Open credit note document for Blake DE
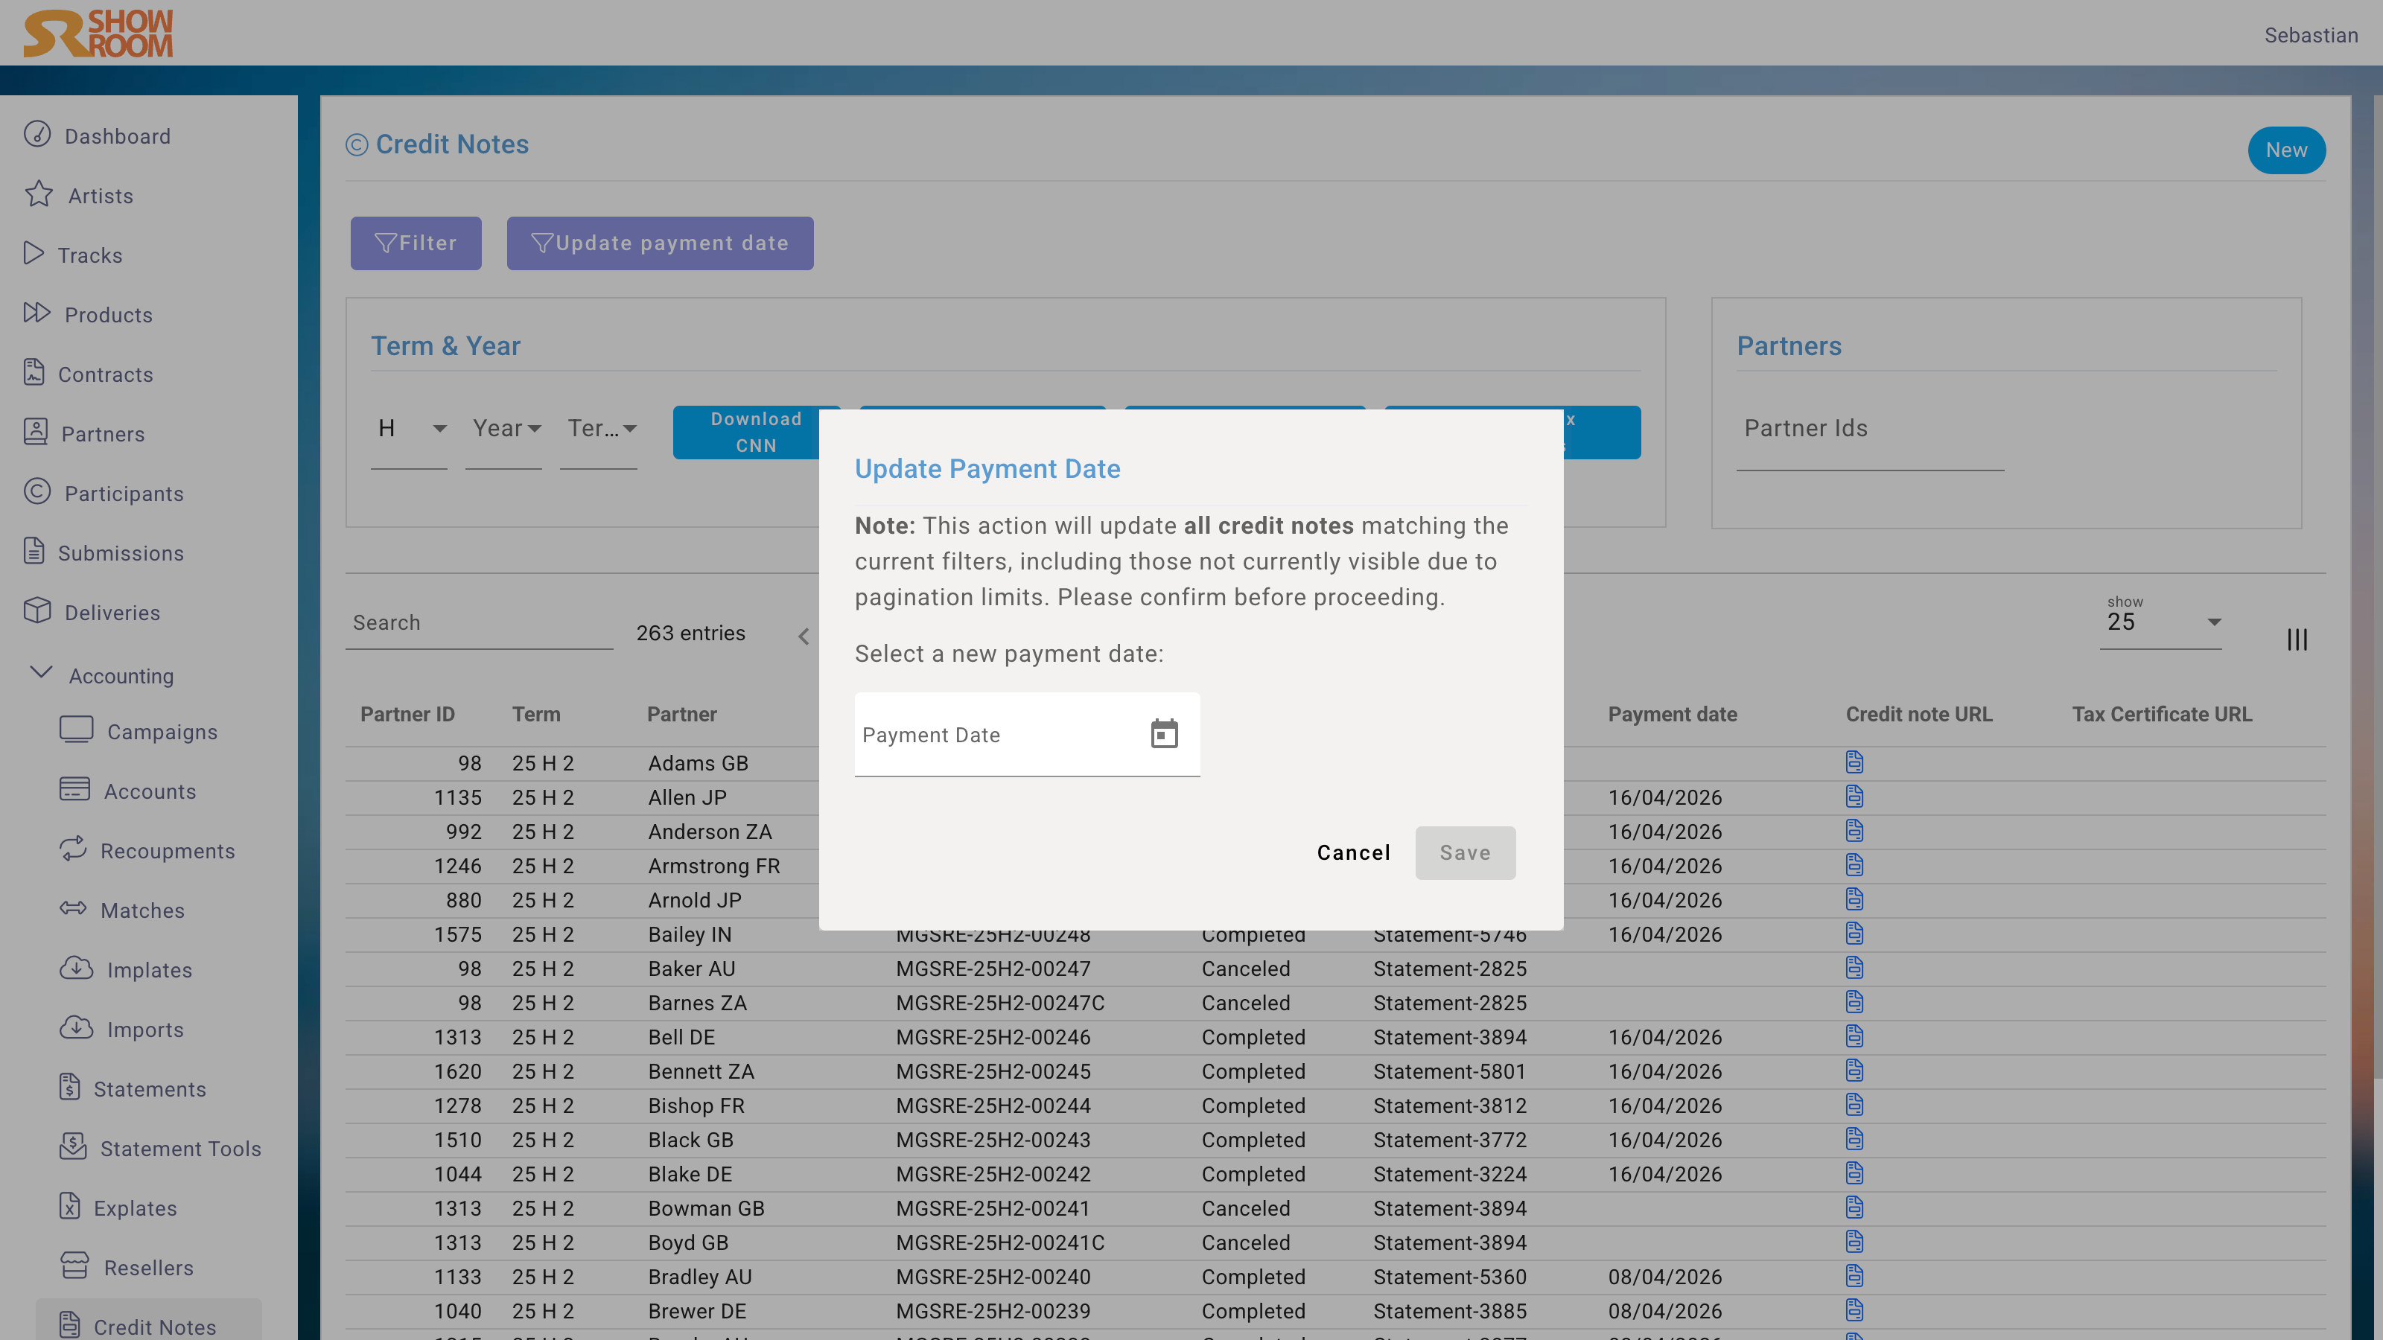2383x1340 pixels. [1854, 1172]
